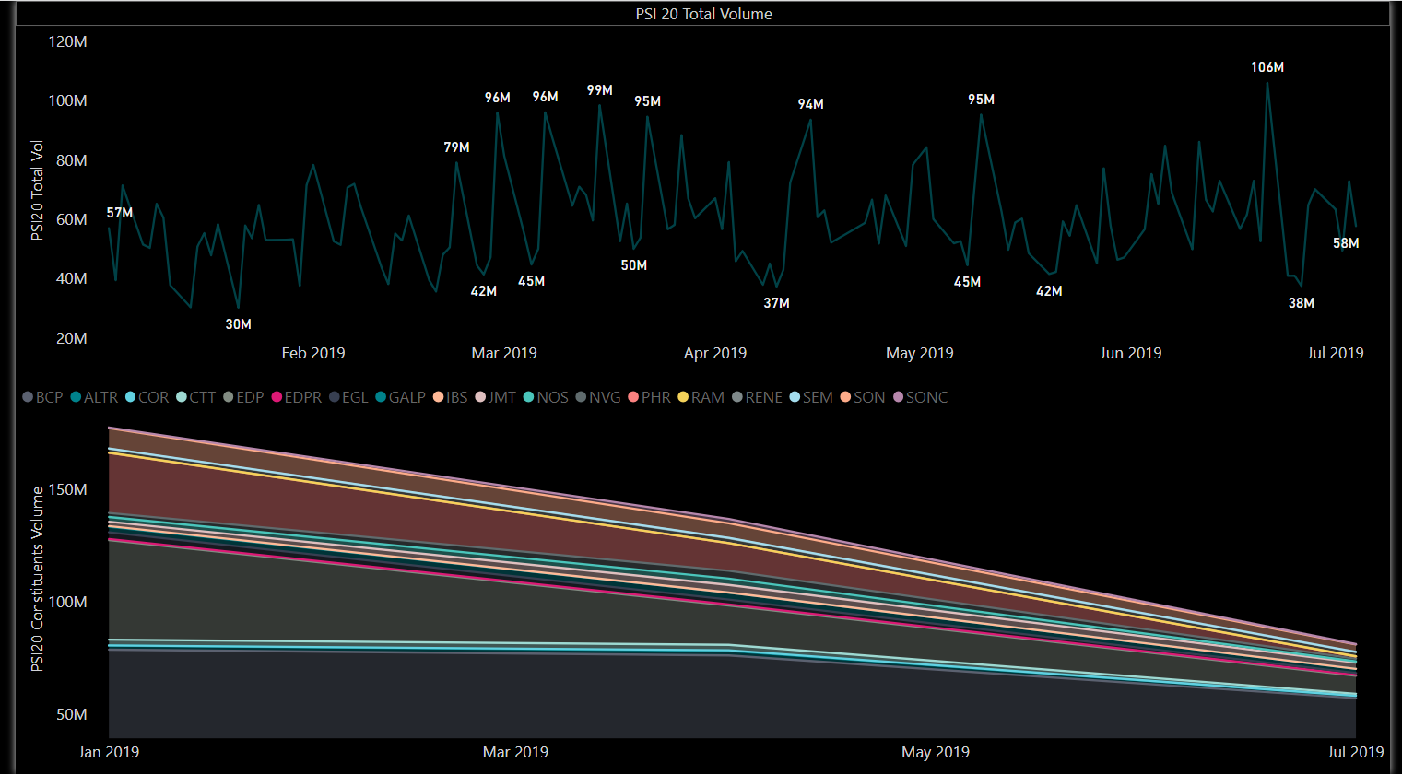Click the NOS legend marker
Screen dimensions: 1402x775
(529, 397)
